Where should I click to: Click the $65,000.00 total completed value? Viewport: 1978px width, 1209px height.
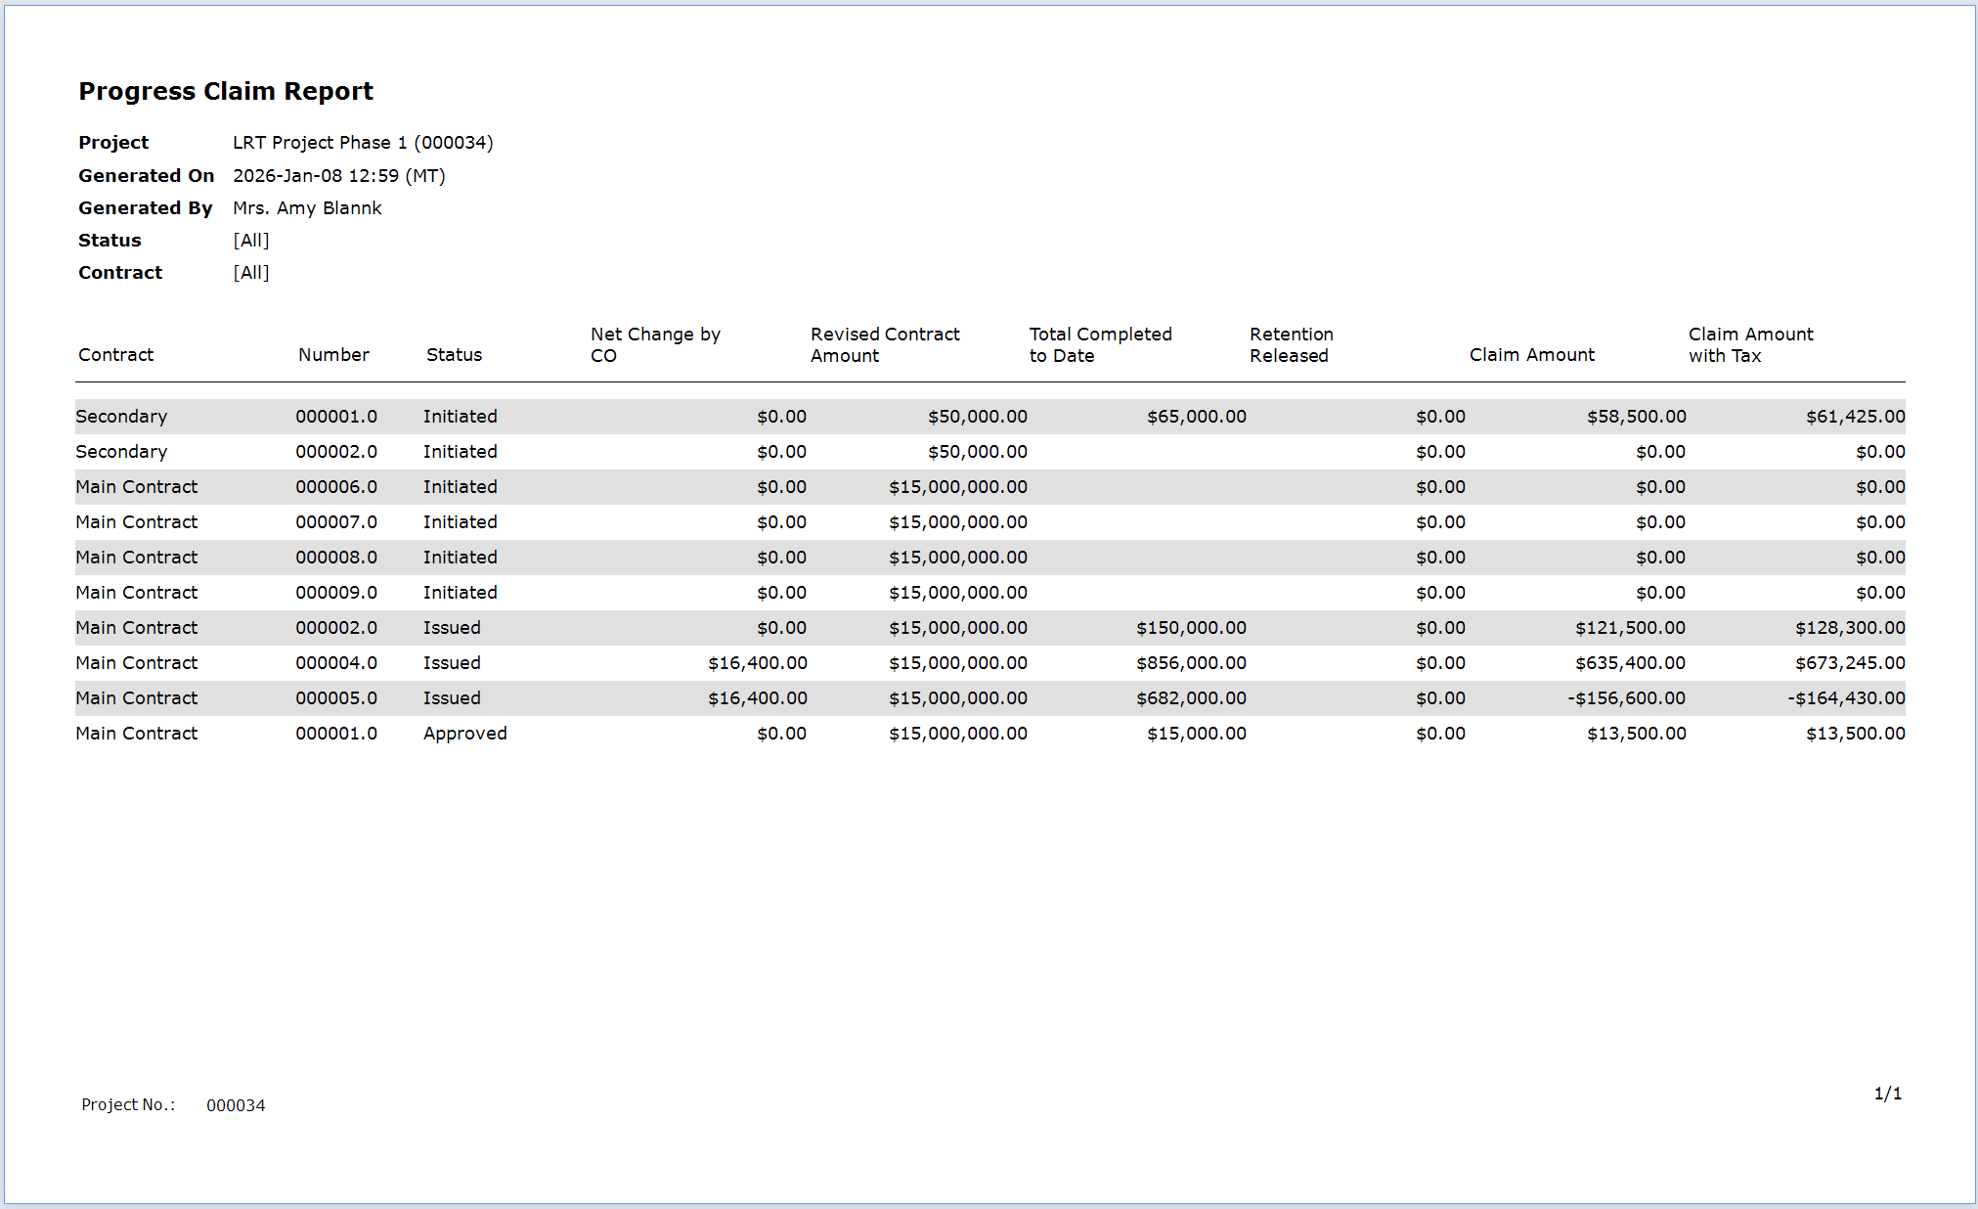[1197, 417]
